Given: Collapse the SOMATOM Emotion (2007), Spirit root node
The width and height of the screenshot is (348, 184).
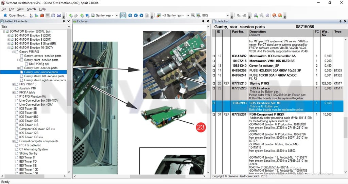Looking at the screenshot, I should point(4,32).
